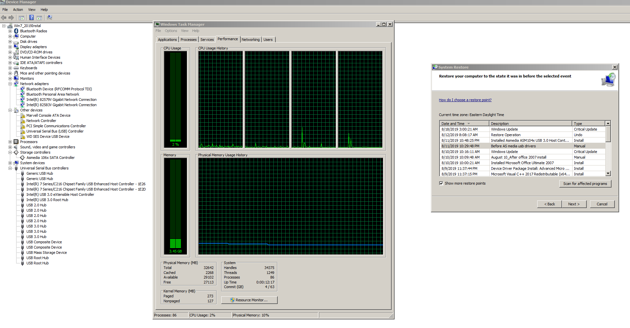
Task: Click the show/hide console tree toolbar icon
Action: 21,18
